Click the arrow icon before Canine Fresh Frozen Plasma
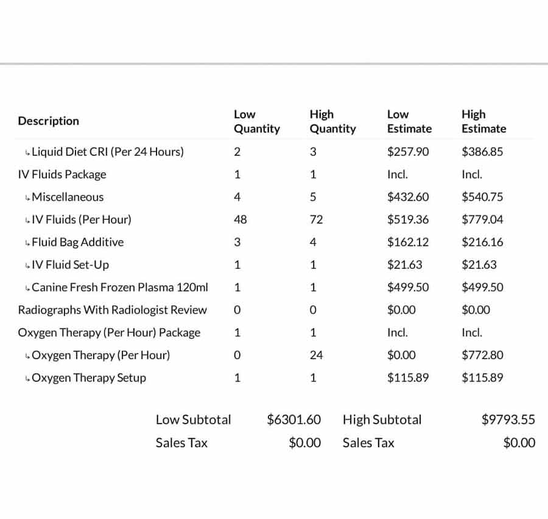Image resolution: width=548 pixels, height=519 pixels. (x=27, y=288)
